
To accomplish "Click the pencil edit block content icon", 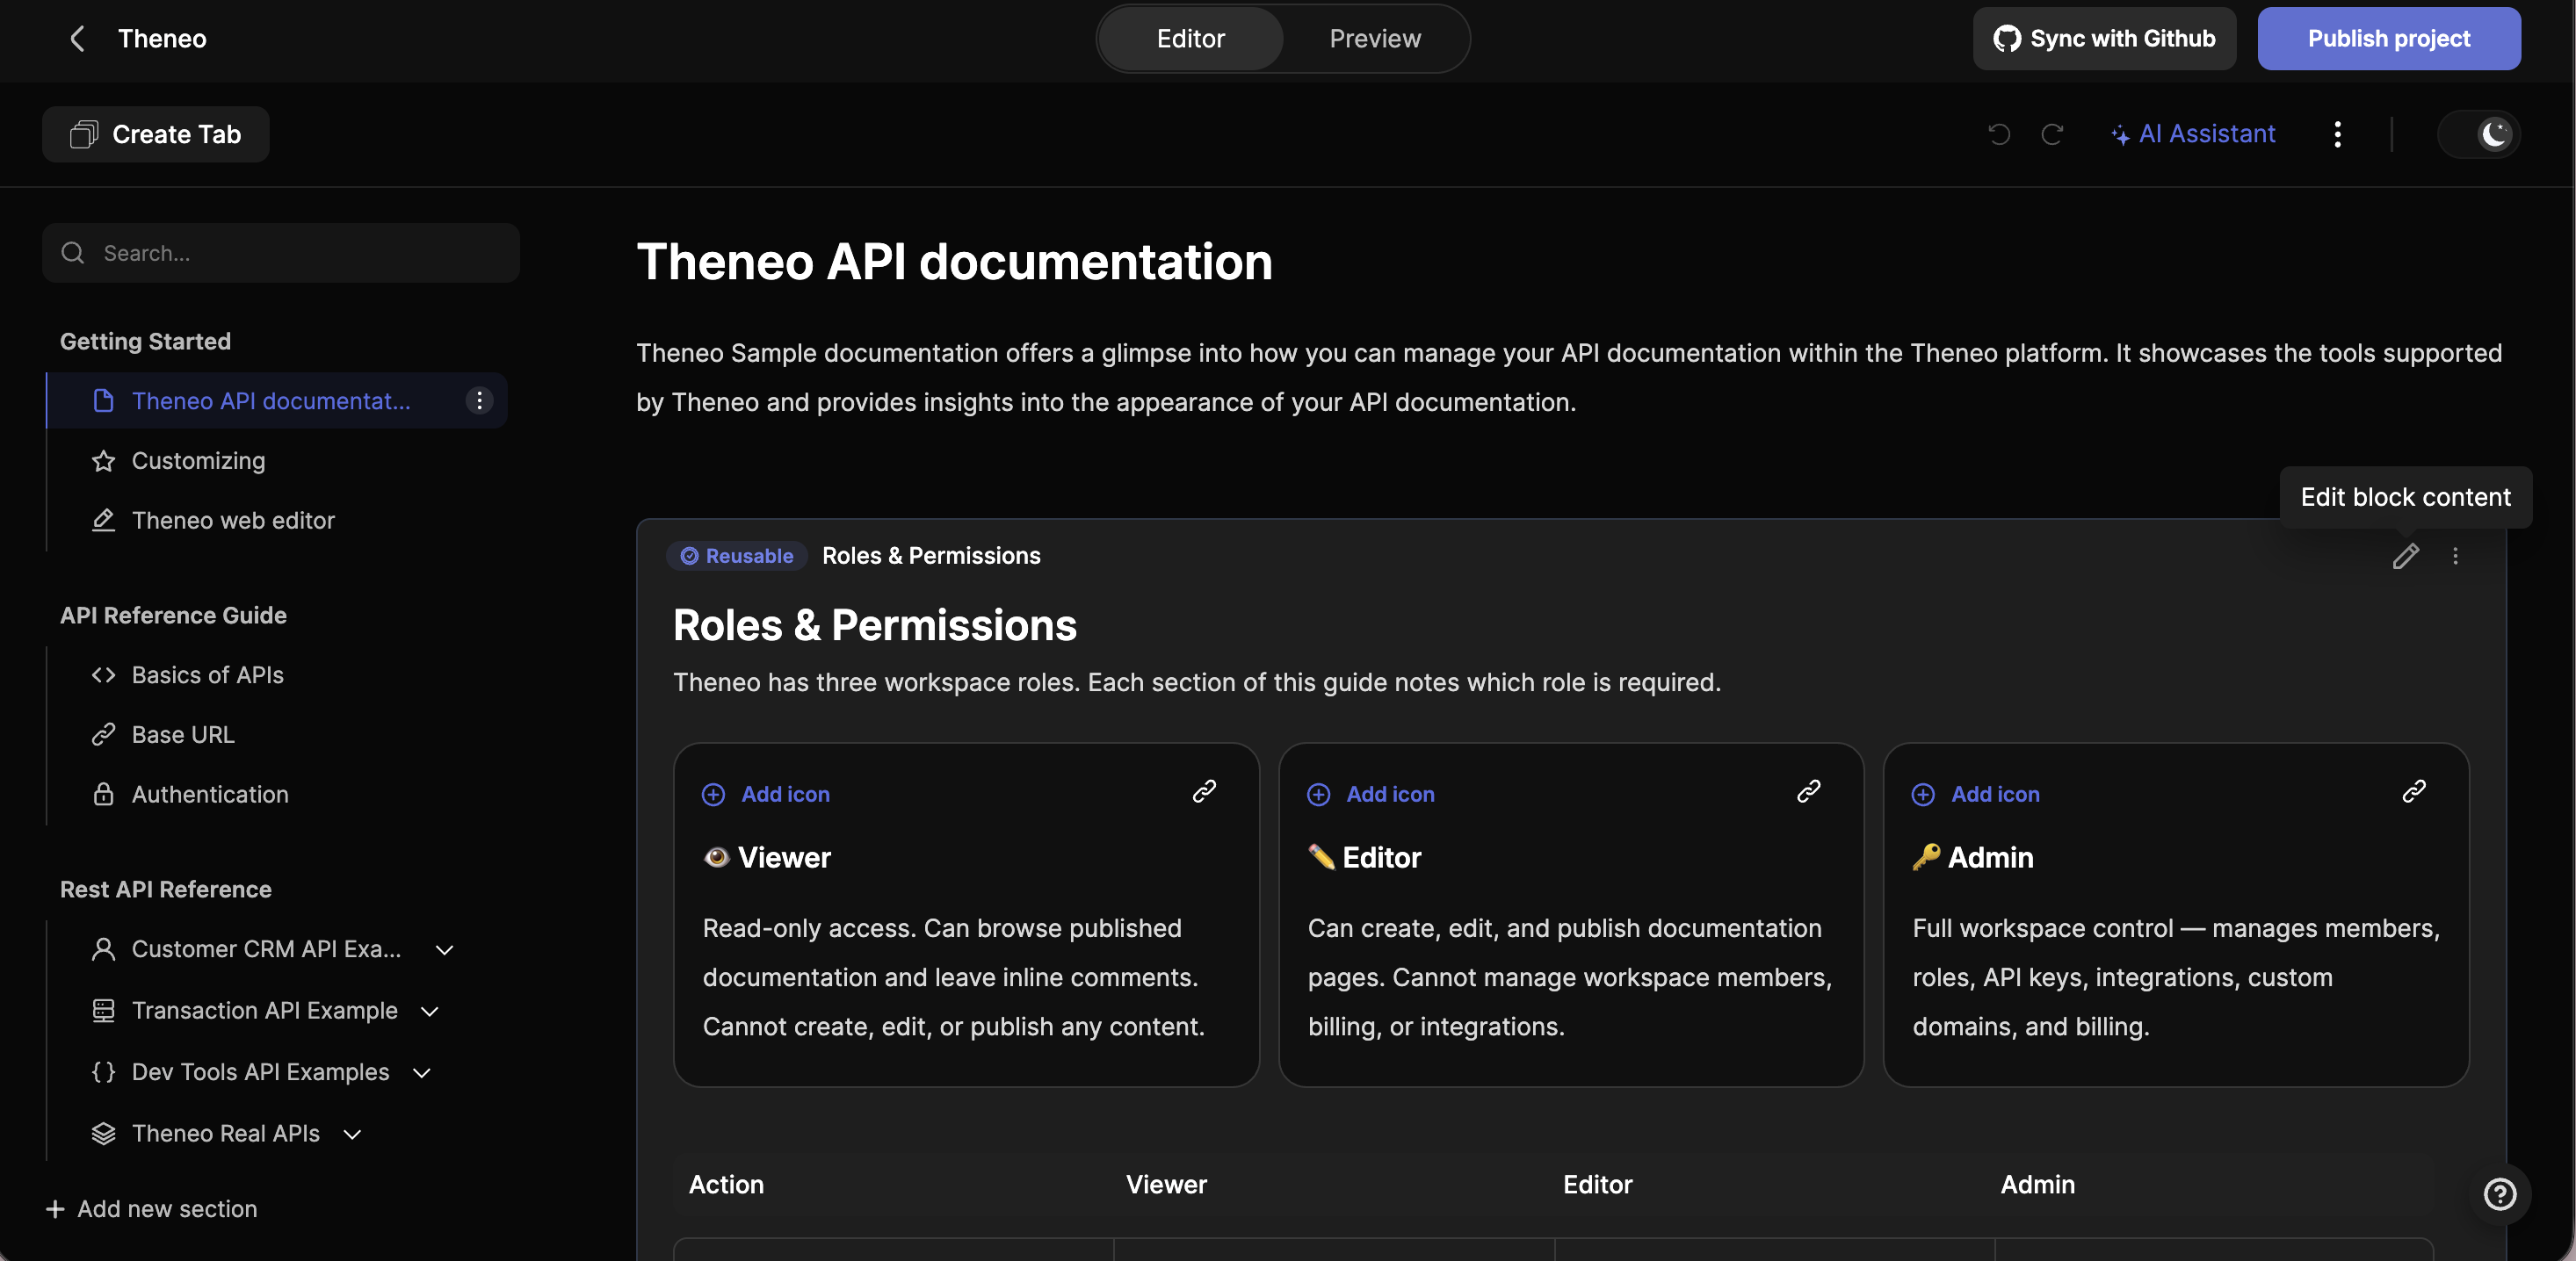I will click(2405, 556).
